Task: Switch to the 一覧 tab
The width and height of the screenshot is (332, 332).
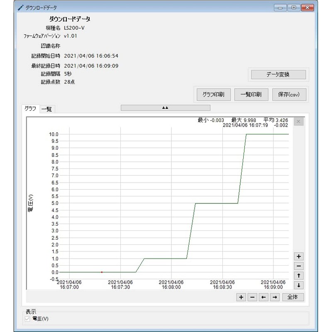Action: (47, 109)
